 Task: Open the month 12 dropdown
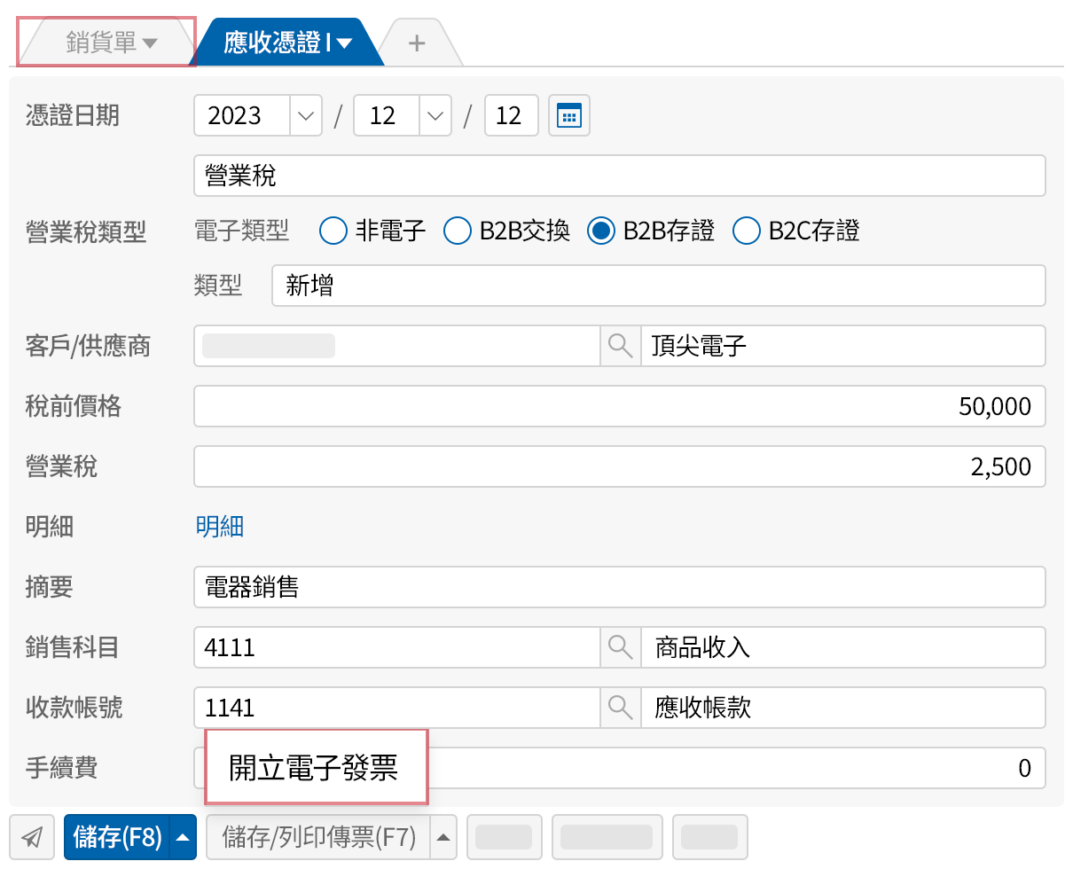(x=435, y=116)
